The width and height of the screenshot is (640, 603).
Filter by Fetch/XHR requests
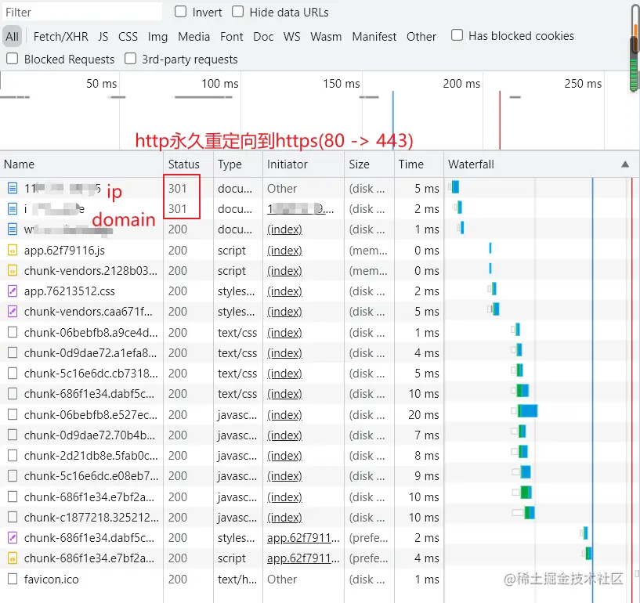pyautogui.click(x=61, y=36)
